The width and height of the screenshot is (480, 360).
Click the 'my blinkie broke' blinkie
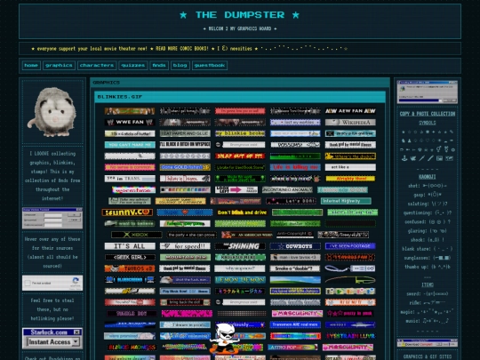click(240, 133)
